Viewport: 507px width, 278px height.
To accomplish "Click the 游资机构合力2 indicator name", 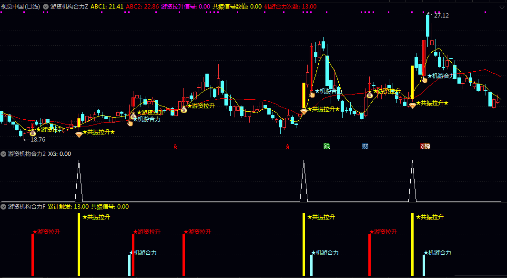I will (27, 154).
